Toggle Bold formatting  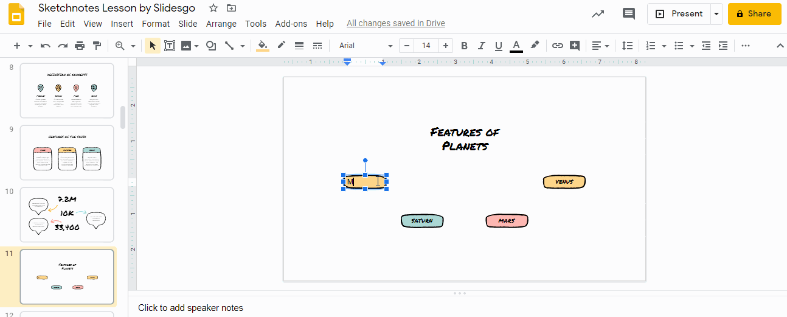coord(465,46)
